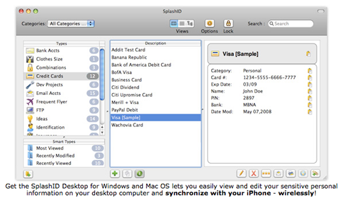Copy the Card # value to clipboard
Screen dimensions: 342x201
[x=310, y=78]
